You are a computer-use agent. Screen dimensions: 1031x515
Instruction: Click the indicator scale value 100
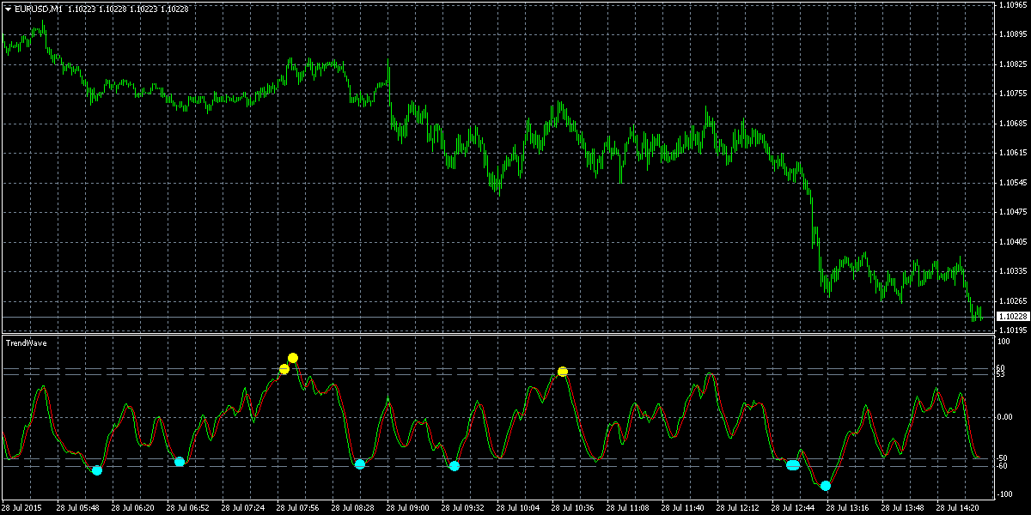[x=1005, y=342]
